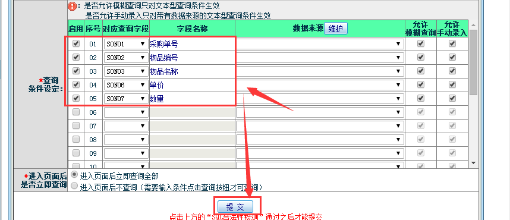Click the 提交 submit button
Image resolution: width=510 pixels, height=220 pixels.
click(x=235, y=207)
